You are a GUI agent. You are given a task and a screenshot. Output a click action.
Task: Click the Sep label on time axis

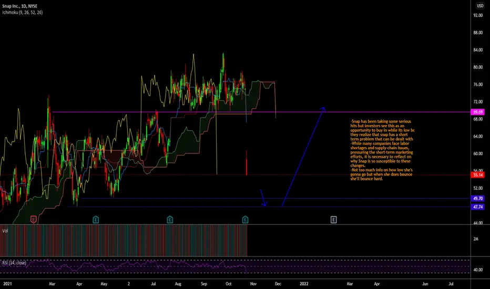[204, 284]
